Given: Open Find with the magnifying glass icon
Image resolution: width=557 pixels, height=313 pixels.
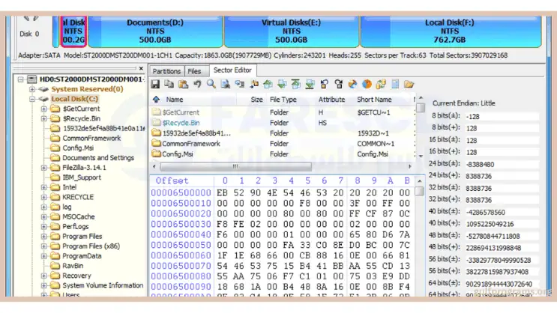Looking at the screenshot, I should point(211,84).
